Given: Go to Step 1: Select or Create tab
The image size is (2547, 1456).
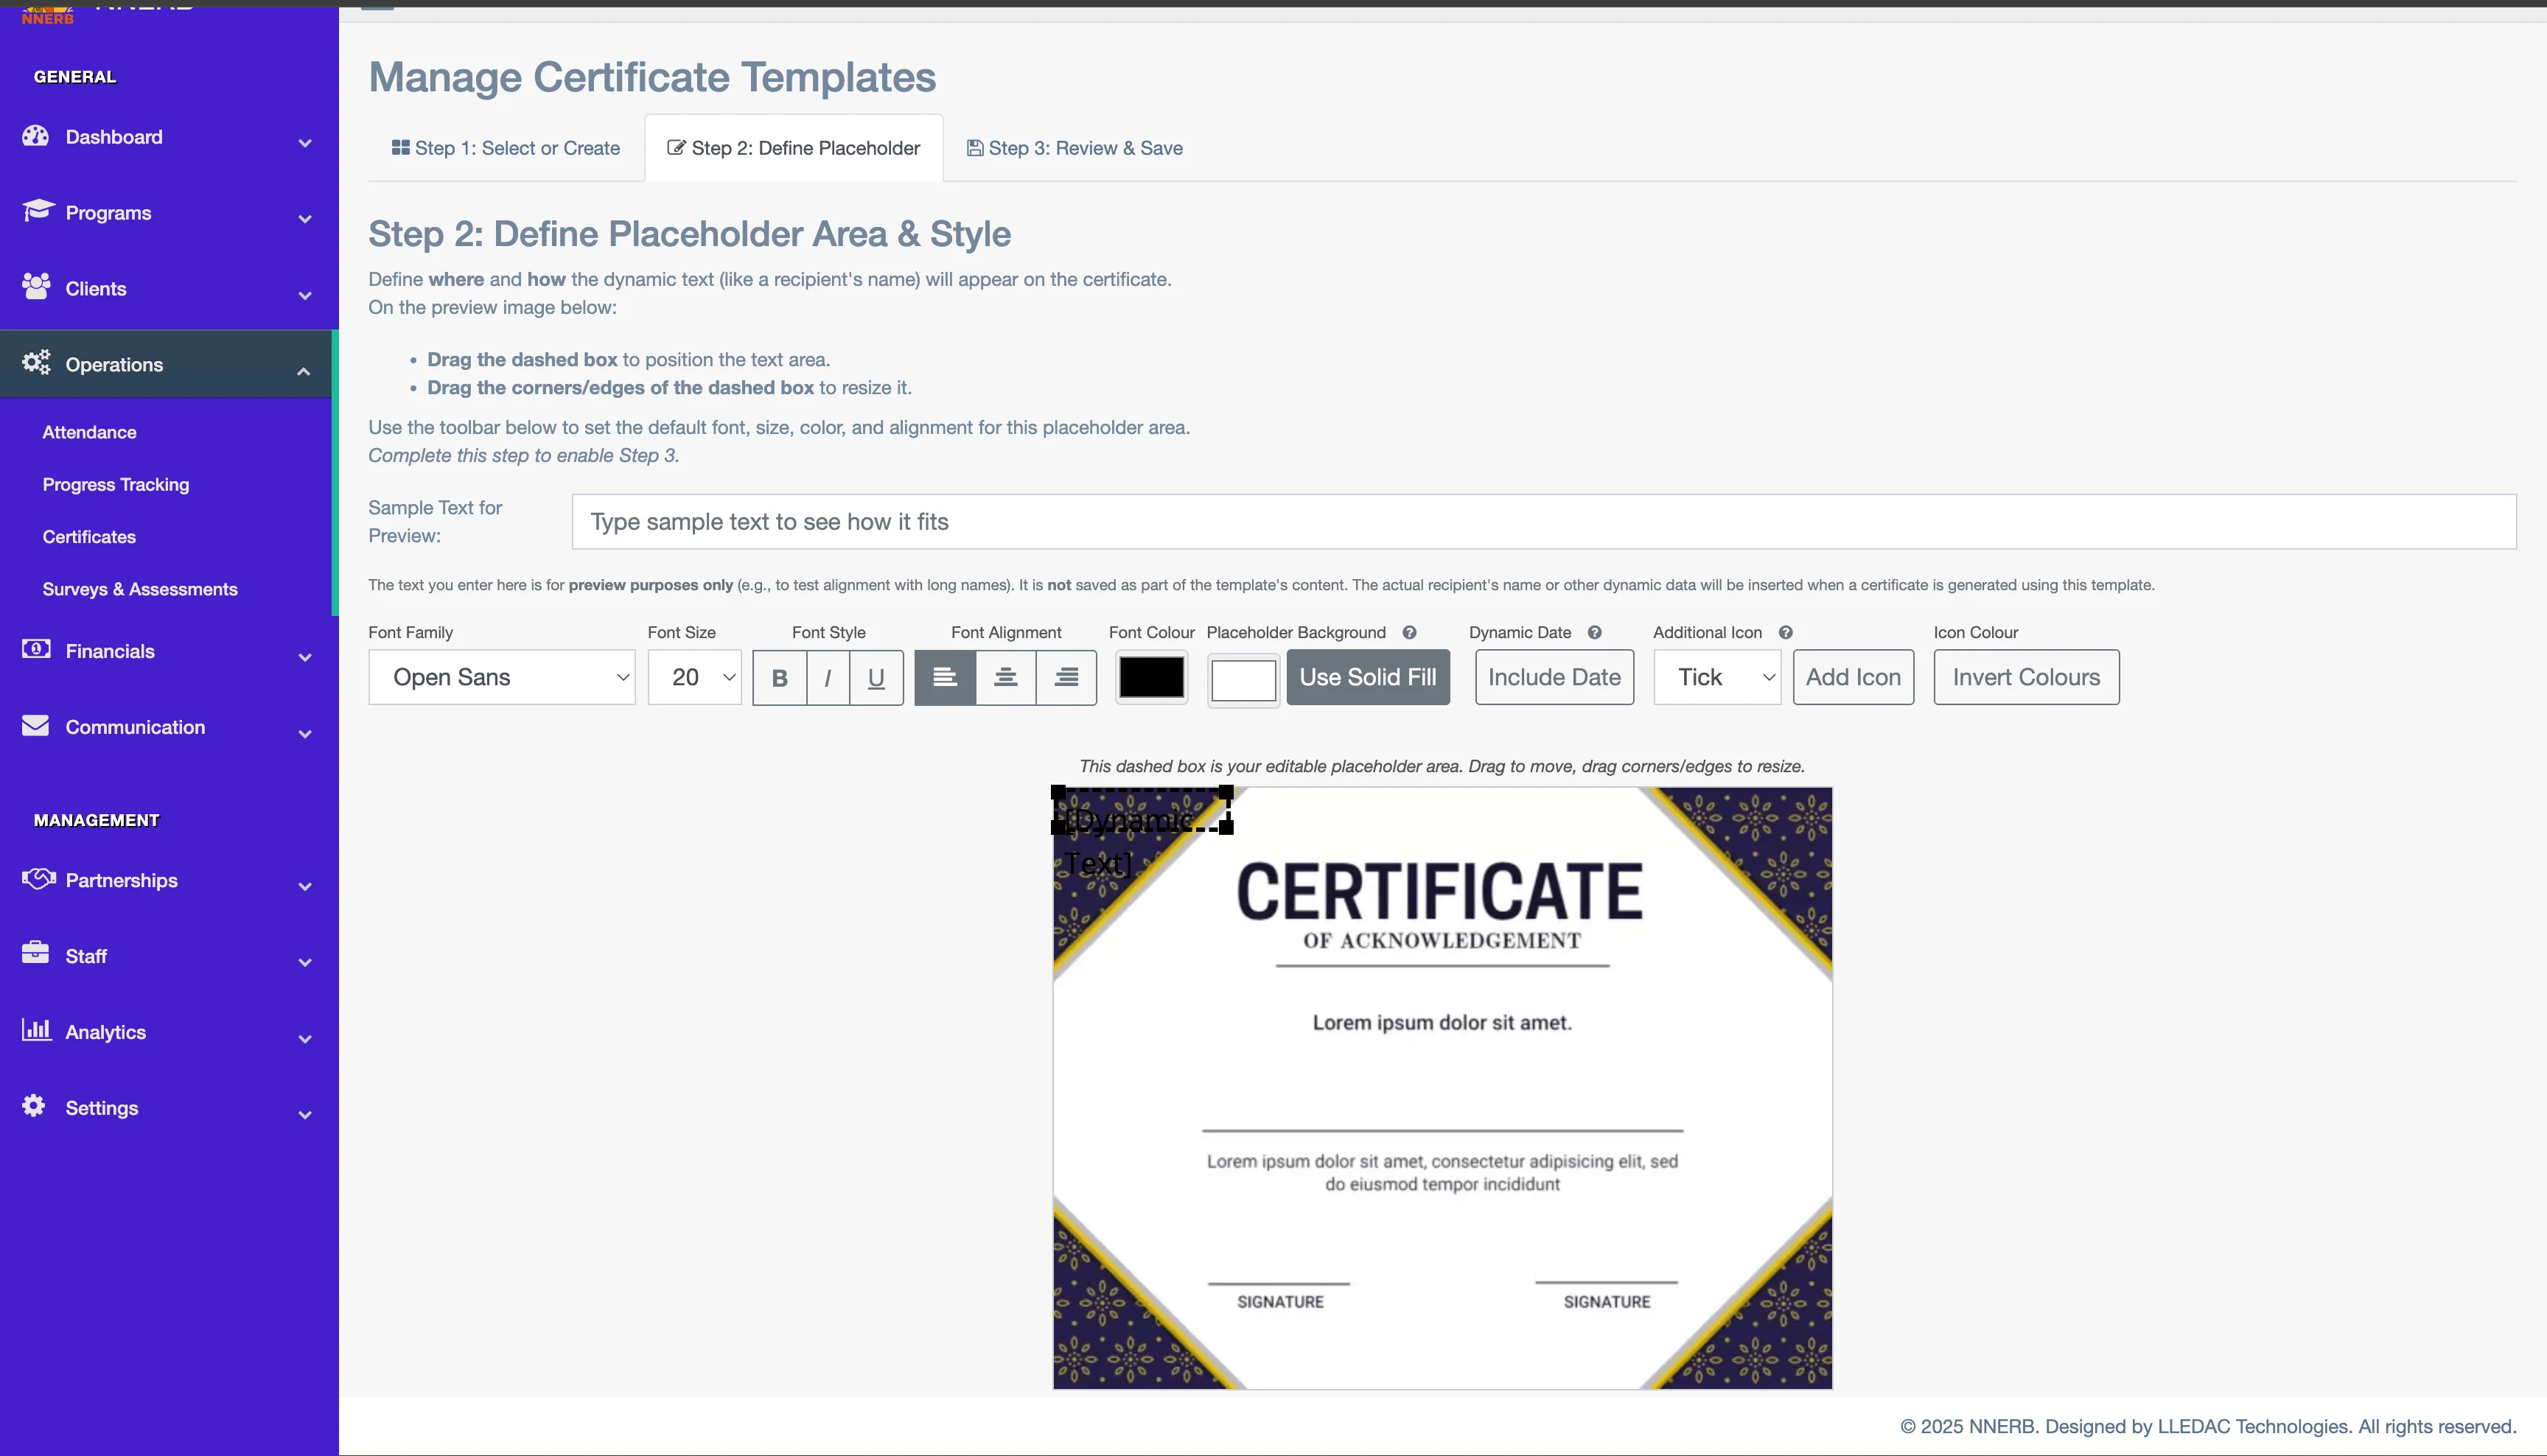Looking at the screenshot, I should (506, 148).
